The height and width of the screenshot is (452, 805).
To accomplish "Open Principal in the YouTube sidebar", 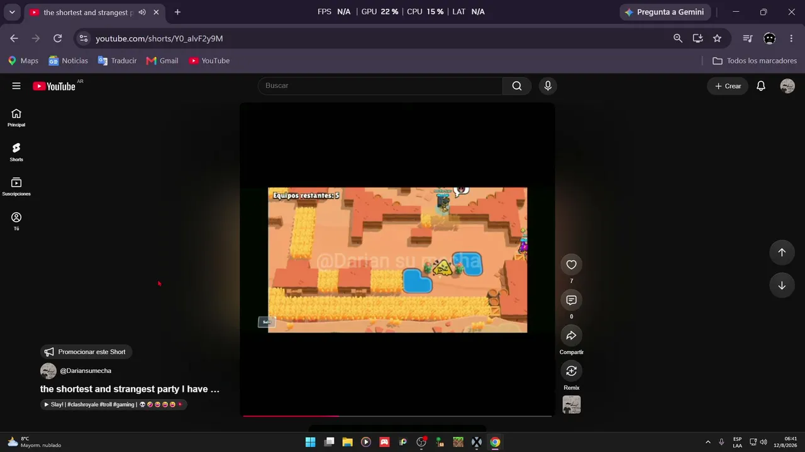I will click(x=16, y=117).
